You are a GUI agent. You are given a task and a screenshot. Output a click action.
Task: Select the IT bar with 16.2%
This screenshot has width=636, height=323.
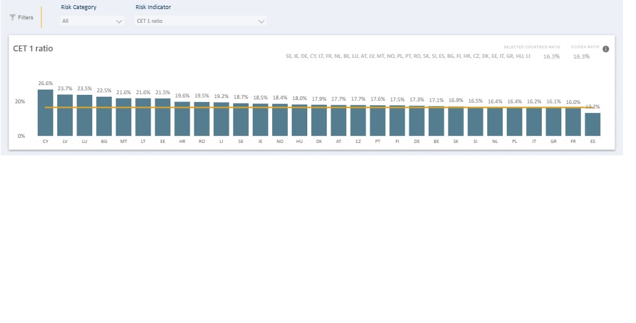[x=534, y=122]
